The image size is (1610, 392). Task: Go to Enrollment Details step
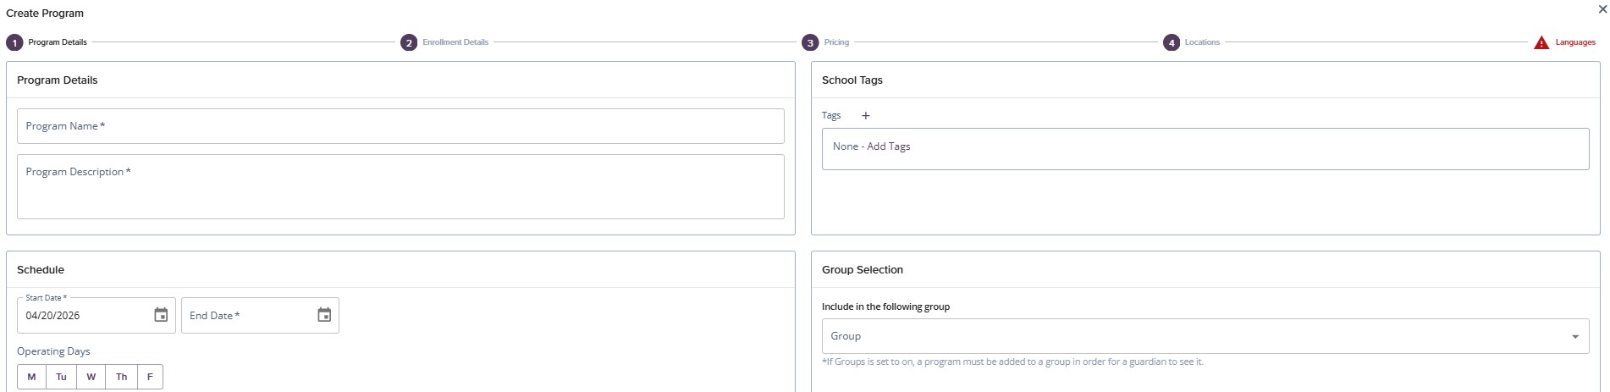click(x=455, y=42)
